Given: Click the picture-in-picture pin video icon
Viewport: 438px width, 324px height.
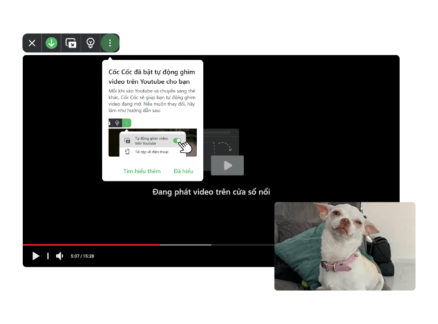Looking at the screenshot, I should [x=71, y=43].
